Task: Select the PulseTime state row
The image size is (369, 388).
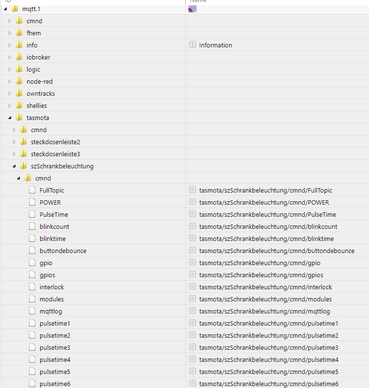Action: (185, 214)
